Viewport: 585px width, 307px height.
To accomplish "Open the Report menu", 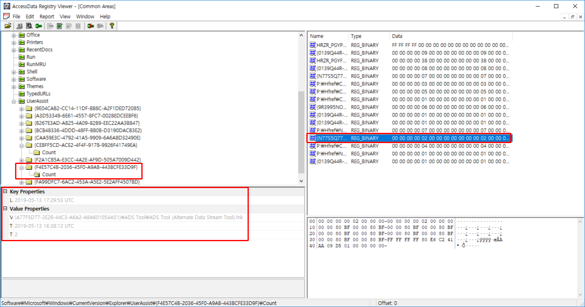I will 47,17.
